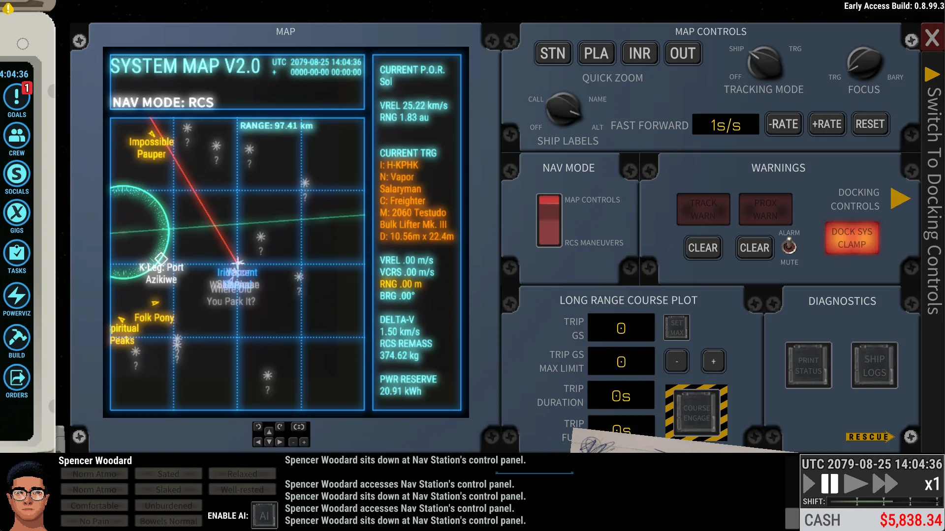Open Docking Controls with yellow arrow
This screenshot has height=531, width=945.
pos(900,199)
